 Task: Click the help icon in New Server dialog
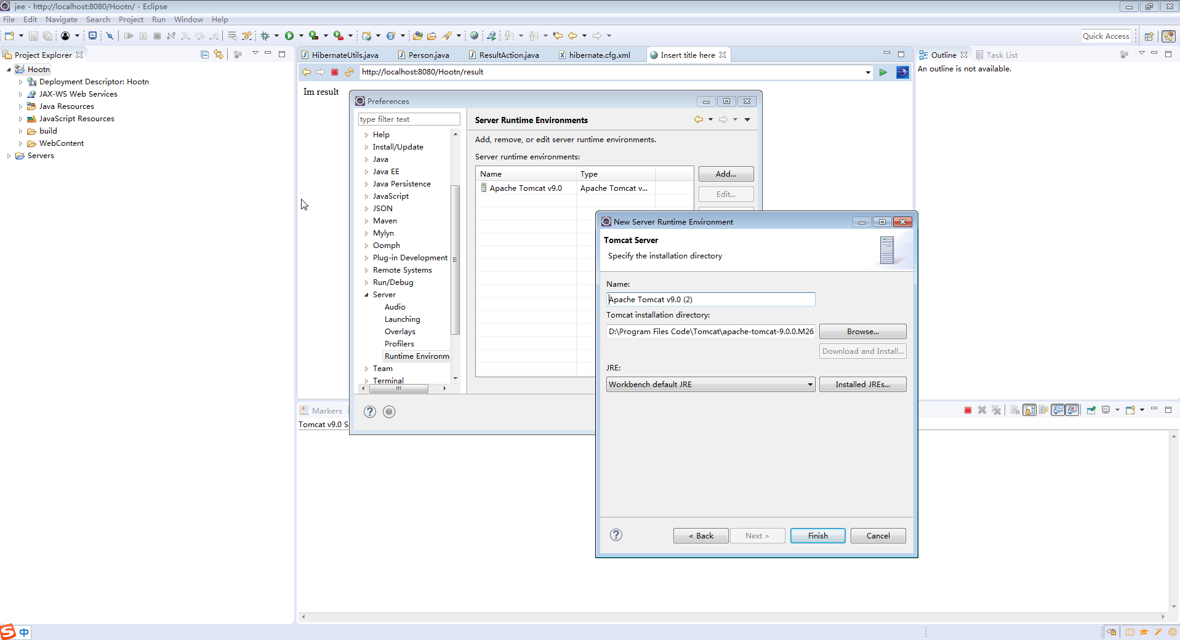click(x=616, y=535)
